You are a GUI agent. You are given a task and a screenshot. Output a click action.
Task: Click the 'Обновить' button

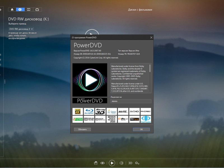82,129
